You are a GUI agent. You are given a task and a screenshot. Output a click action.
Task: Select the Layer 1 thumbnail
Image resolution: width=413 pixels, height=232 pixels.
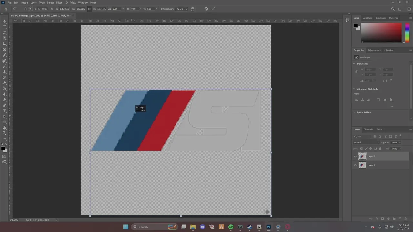(x=362, y=165)
